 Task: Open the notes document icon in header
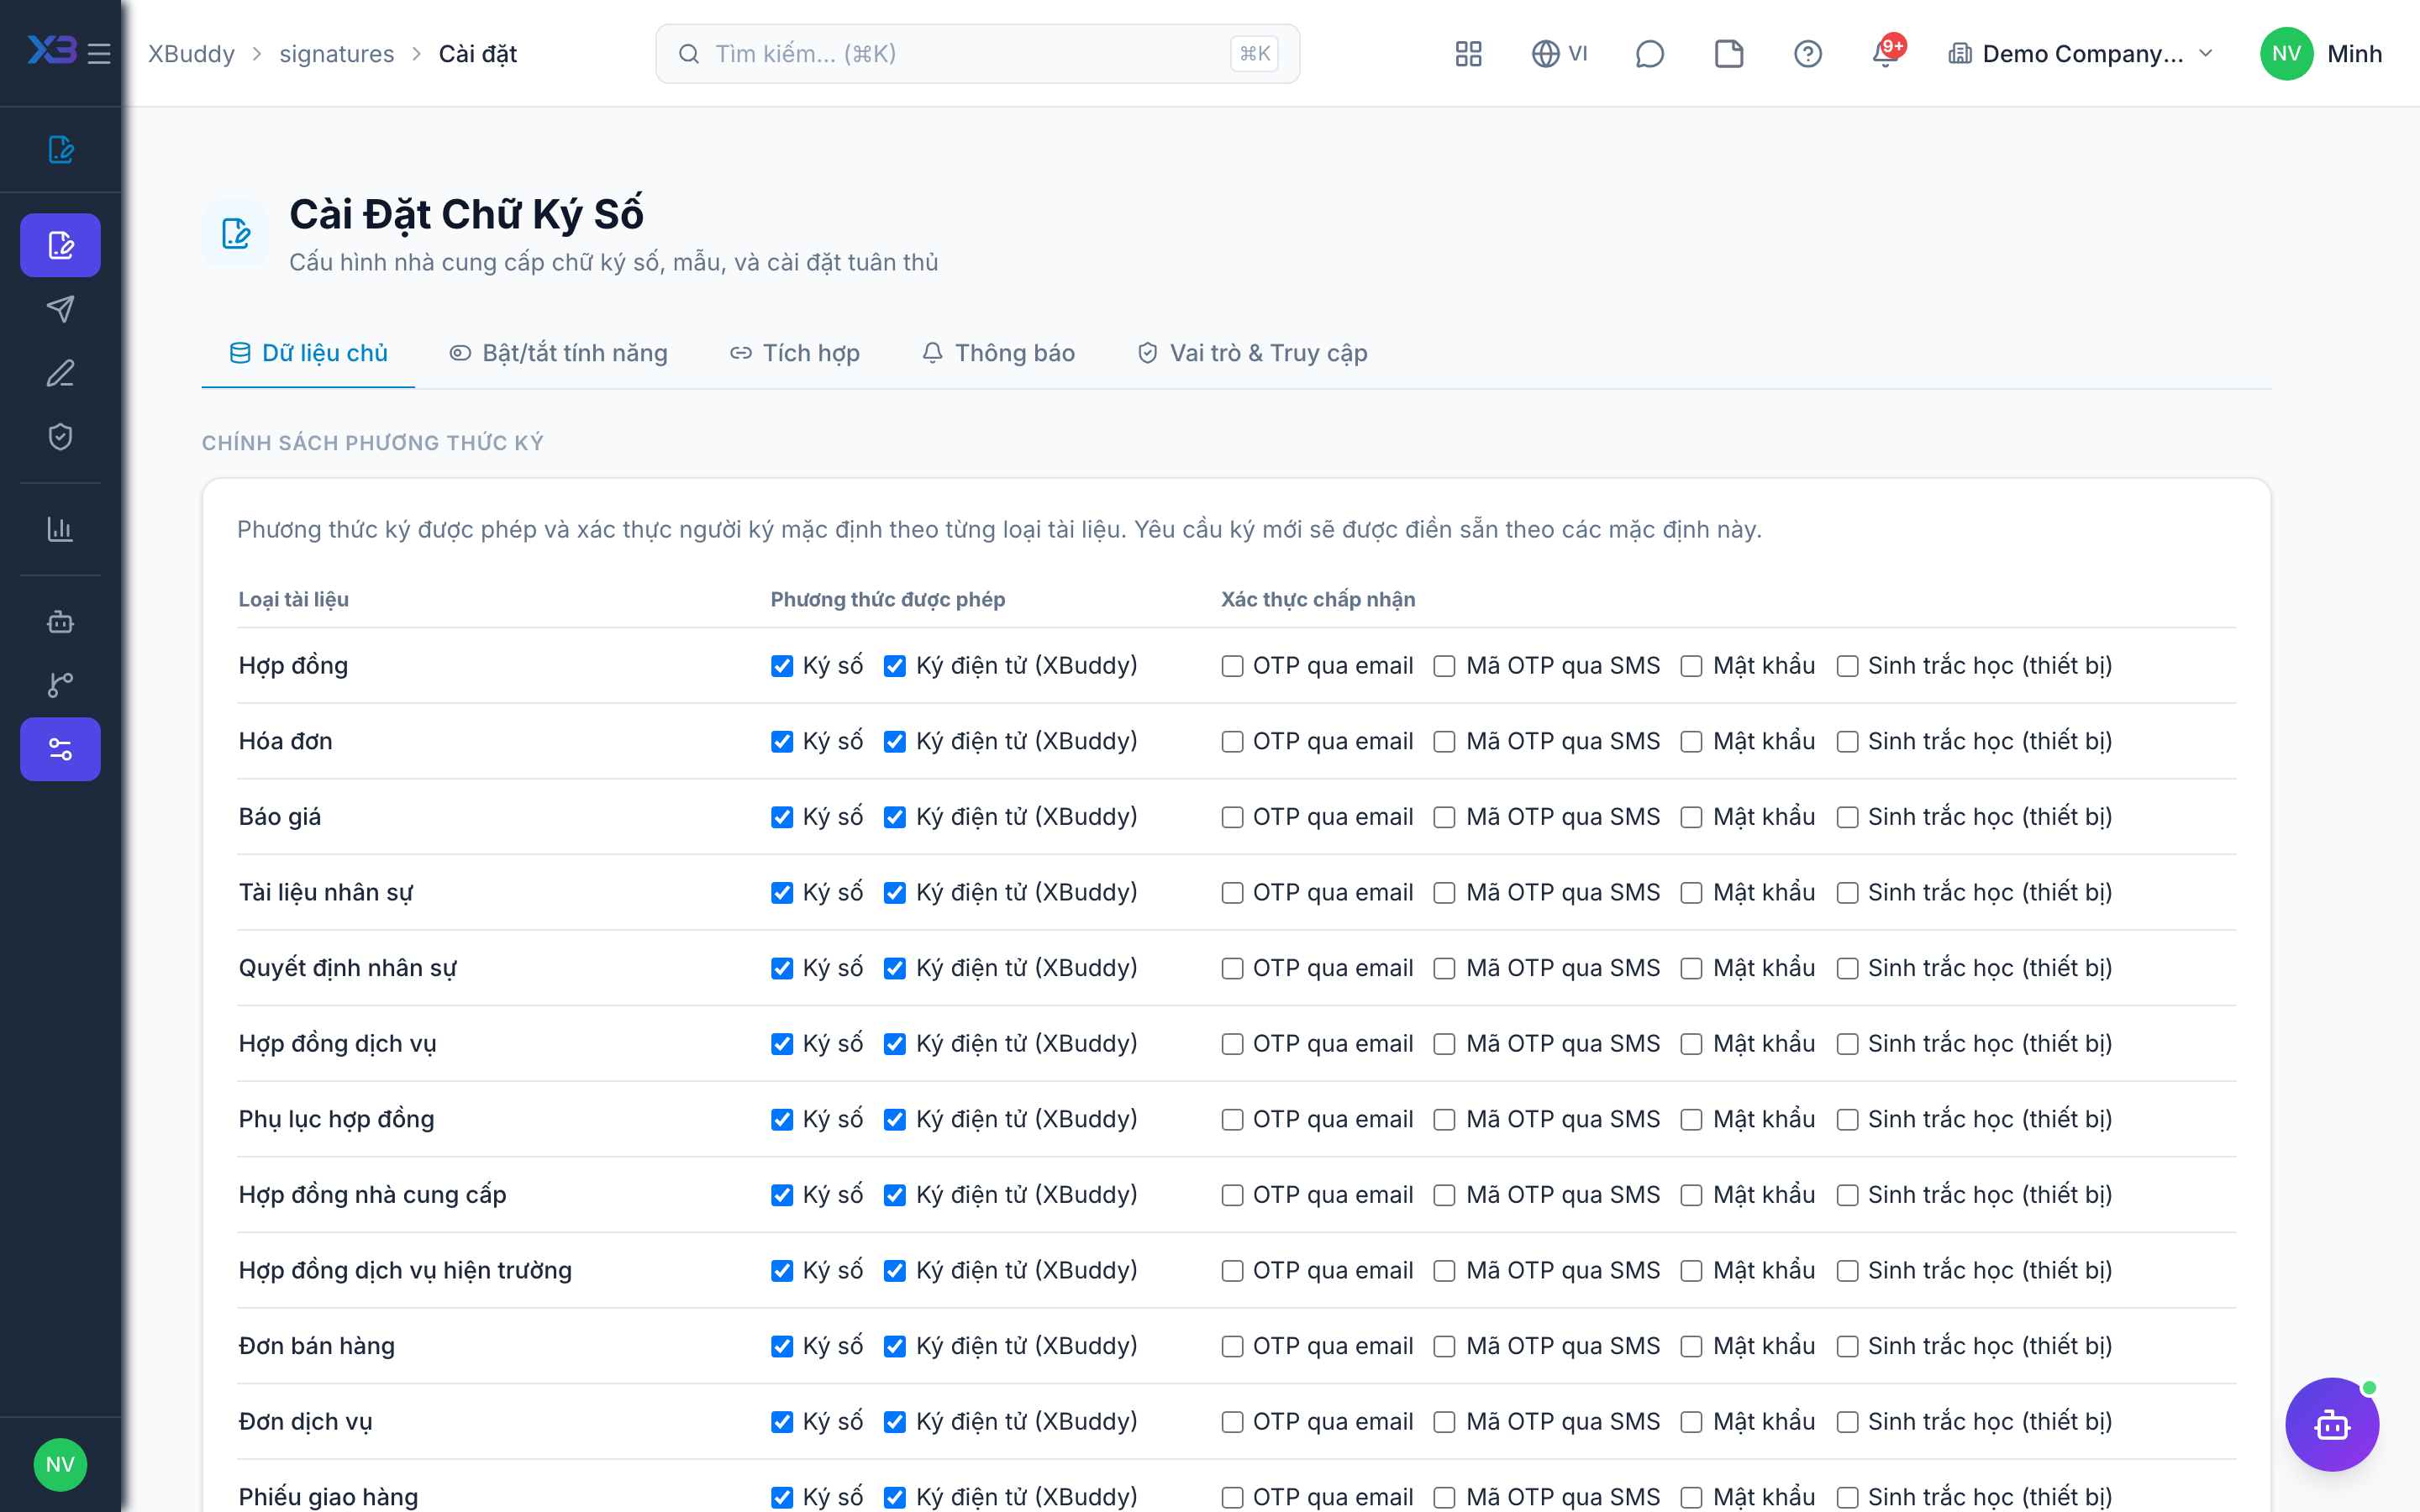click(x=1728, y=53)
